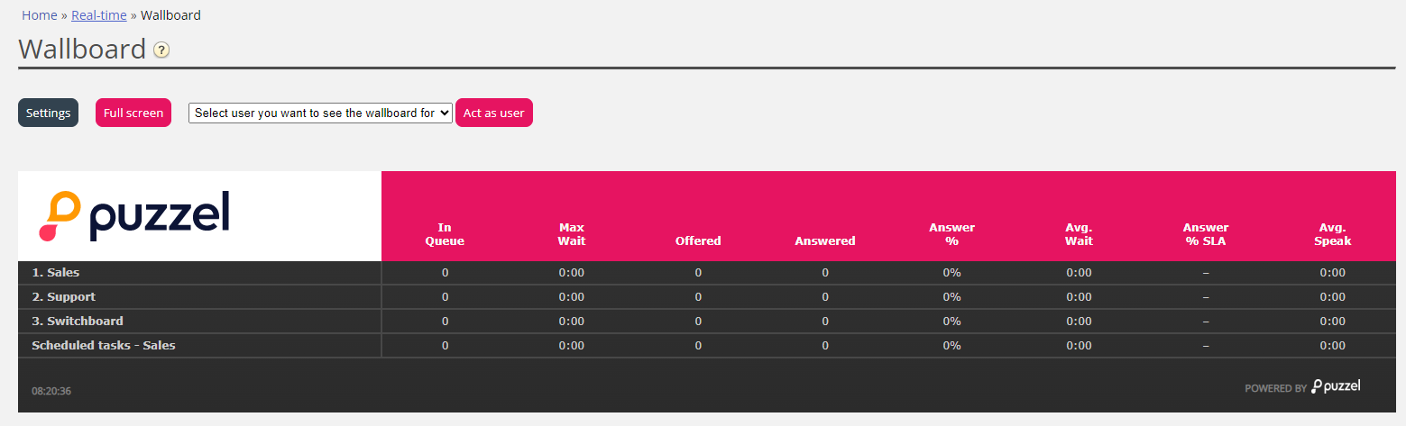Viewport: 1406px width, 426px height.
Task: Click the Answer % SLA column header
Action: [x=1206, y=234]
